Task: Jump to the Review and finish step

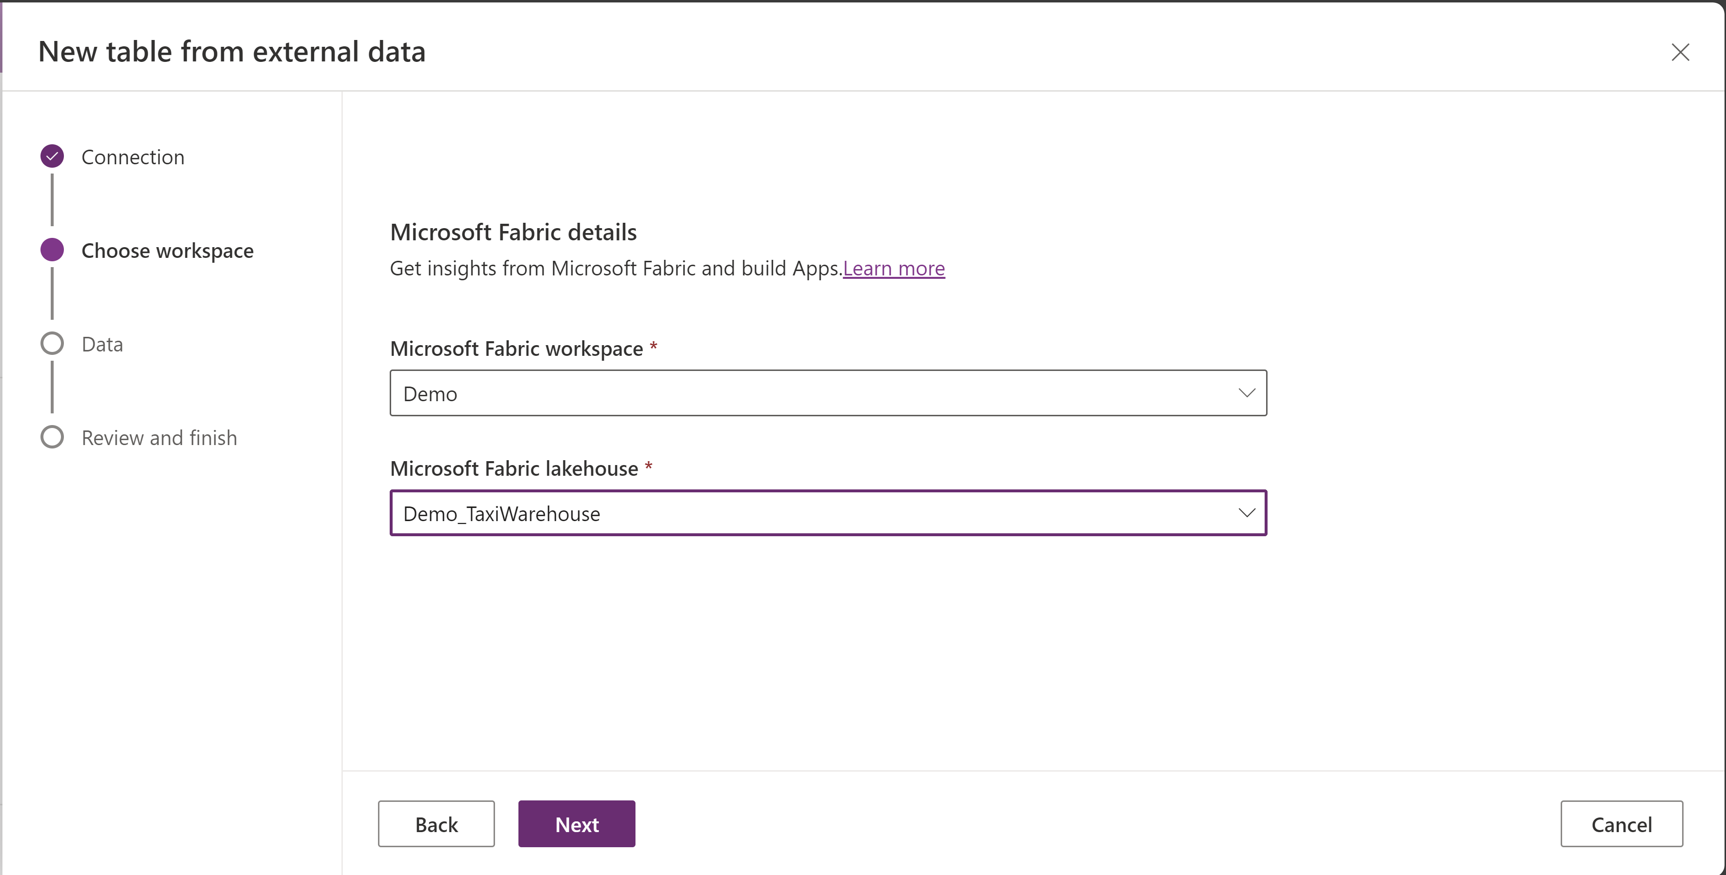Action: 159,437
